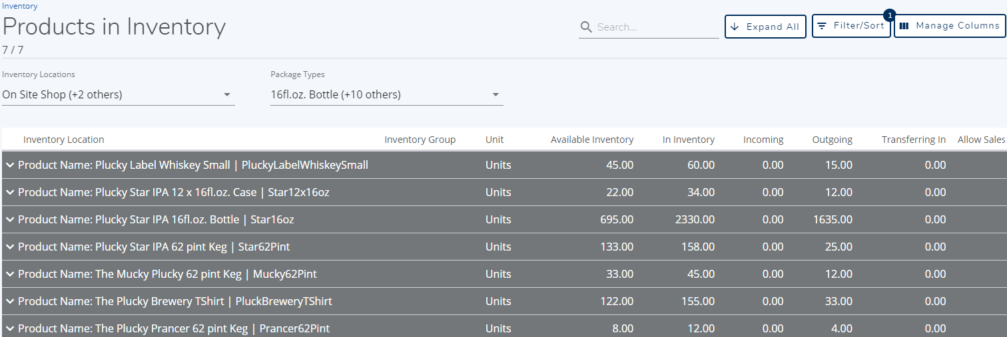This screenshot has height=337, width=1007.
Task: Open the Filter/Sort options
Action: (x=851, y=26)
